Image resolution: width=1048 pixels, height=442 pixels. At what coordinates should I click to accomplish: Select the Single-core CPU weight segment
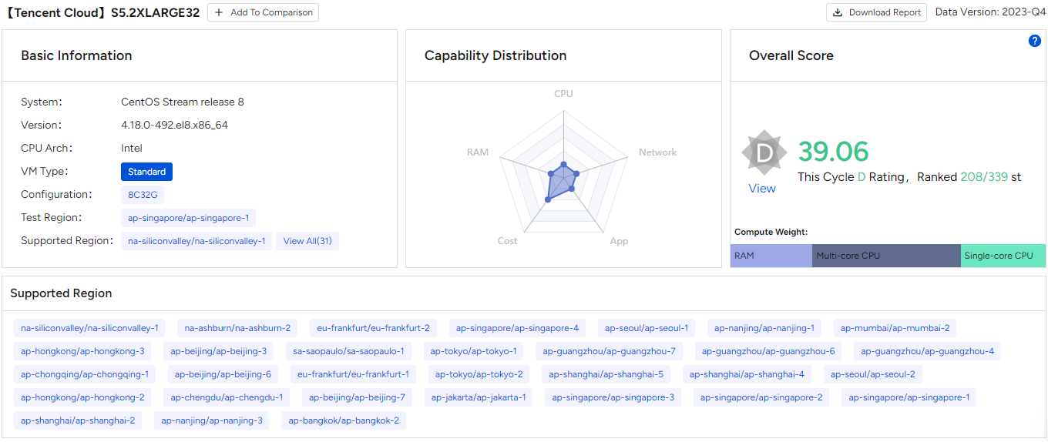pos(1003,256)
